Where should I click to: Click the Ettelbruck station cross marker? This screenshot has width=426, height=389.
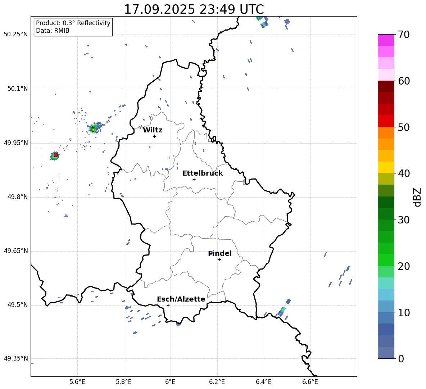pos(194,179)
